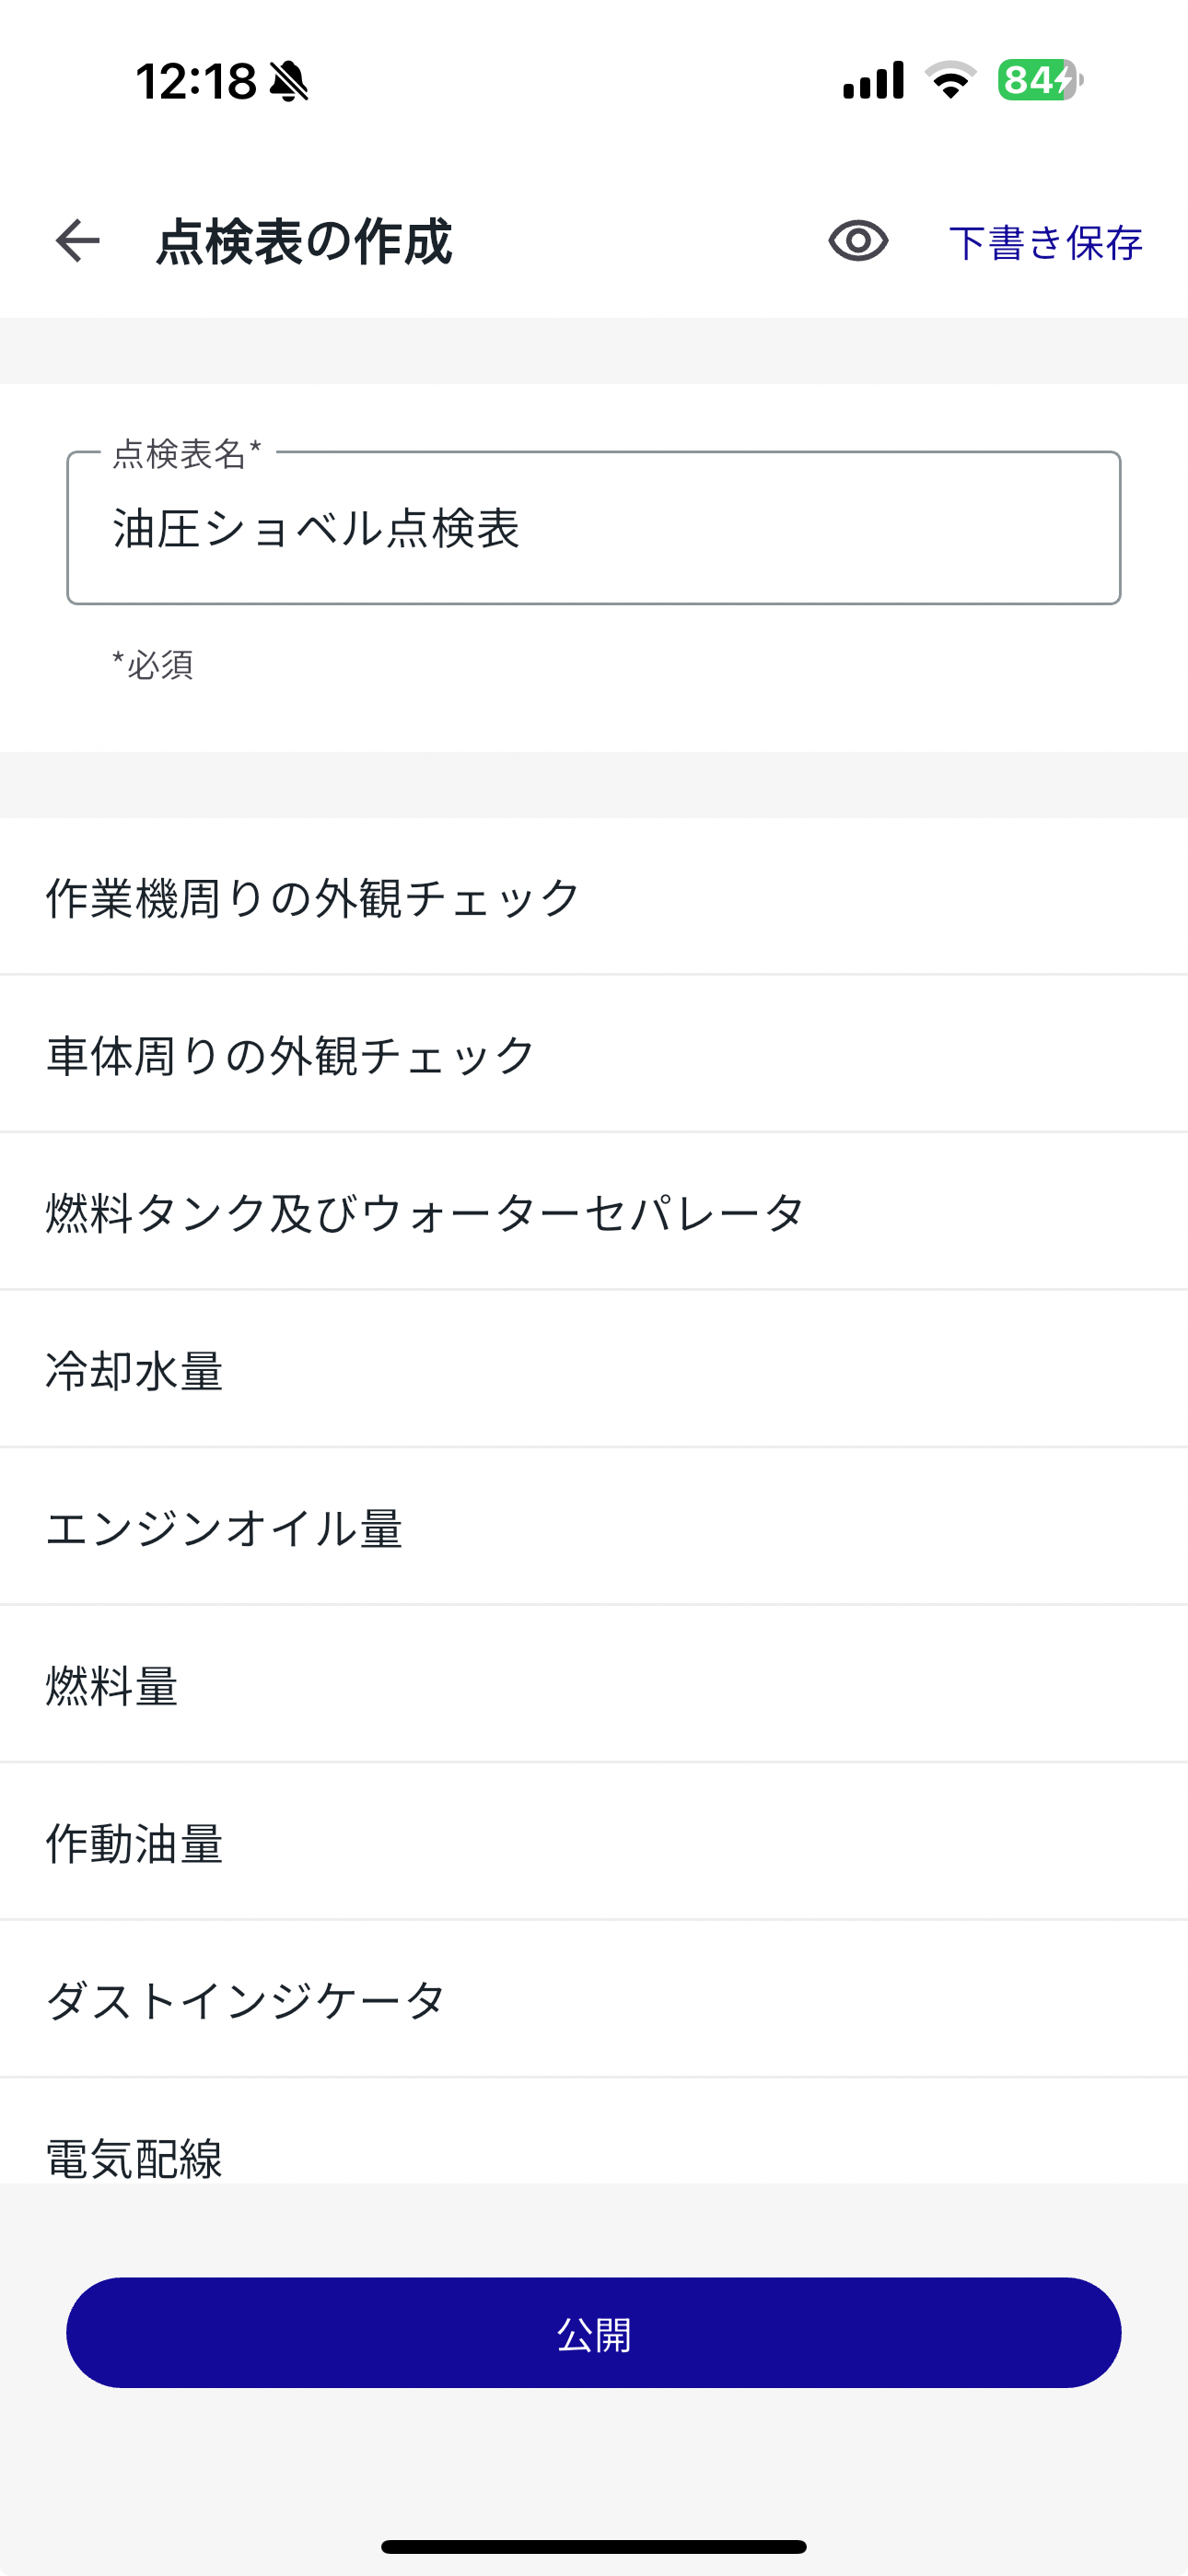Select 作業機周りの外観チェック item
1188x2576 pixels.
tap(594, 897)
